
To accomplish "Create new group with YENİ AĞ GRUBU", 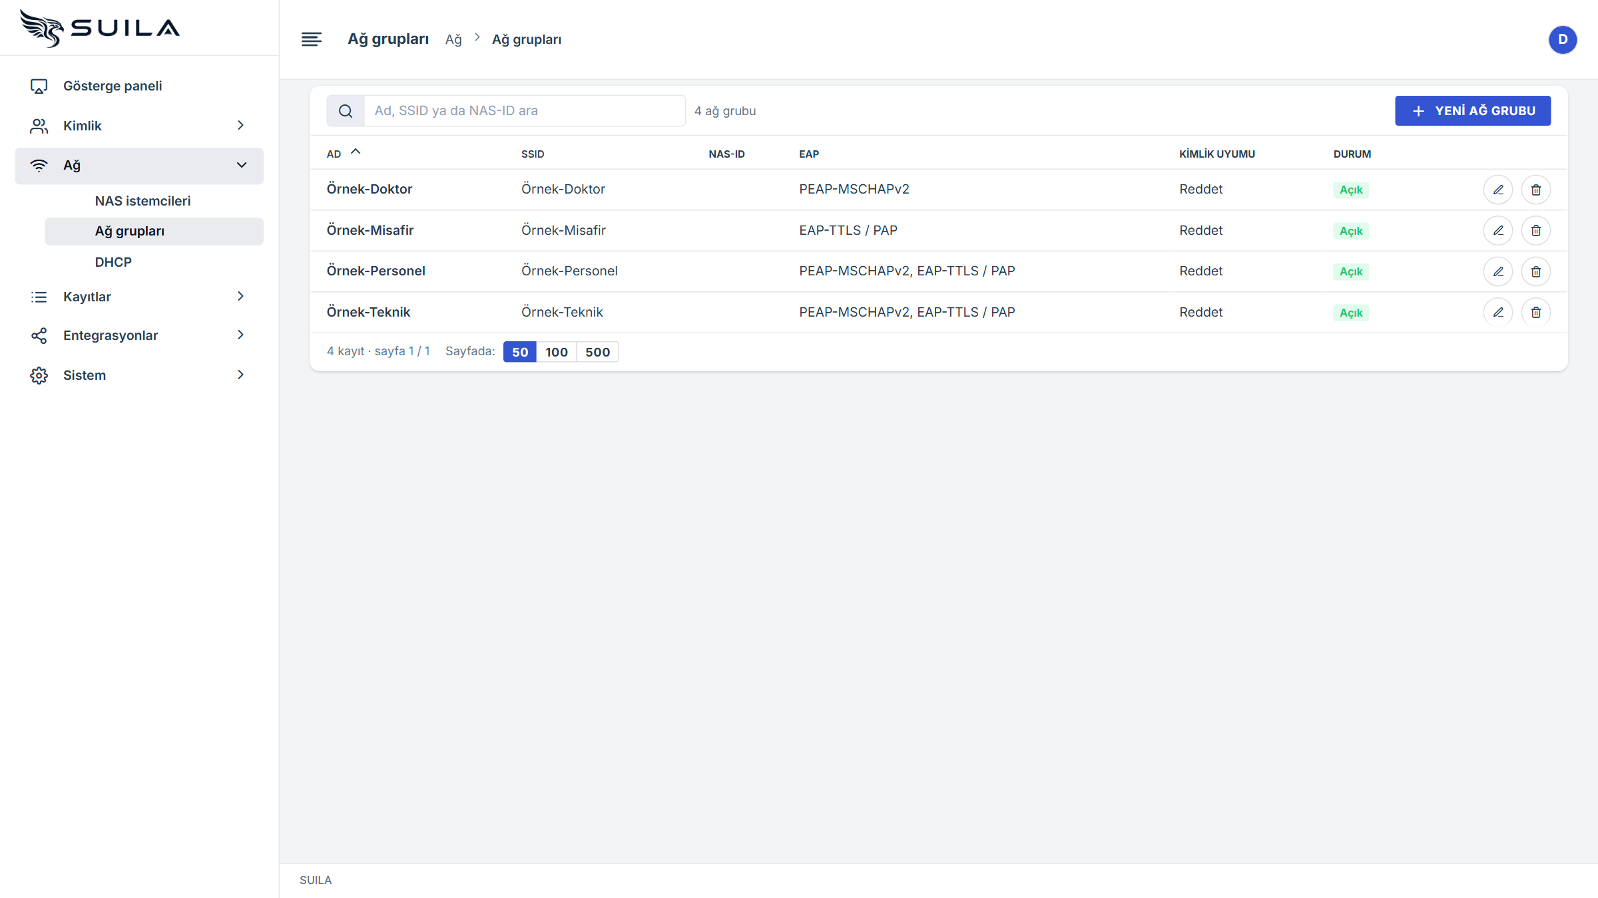I will (x=1473, y=110).
